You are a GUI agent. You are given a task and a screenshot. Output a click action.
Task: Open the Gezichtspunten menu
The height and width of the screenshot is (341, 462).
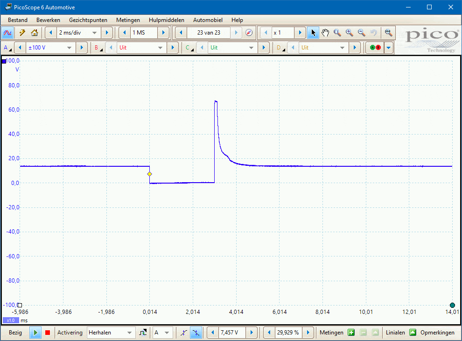(x=88, y=20)
